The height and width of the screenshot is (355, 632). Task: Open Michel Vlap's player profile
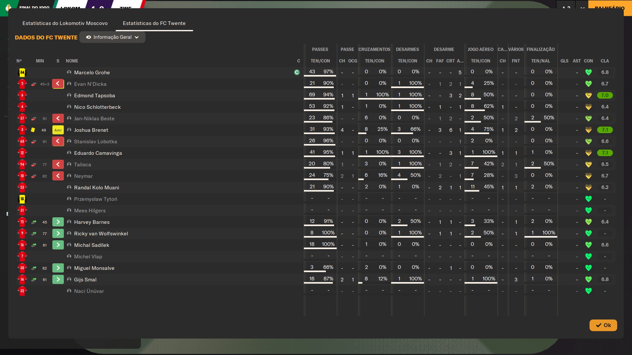[x=88, y=257]
